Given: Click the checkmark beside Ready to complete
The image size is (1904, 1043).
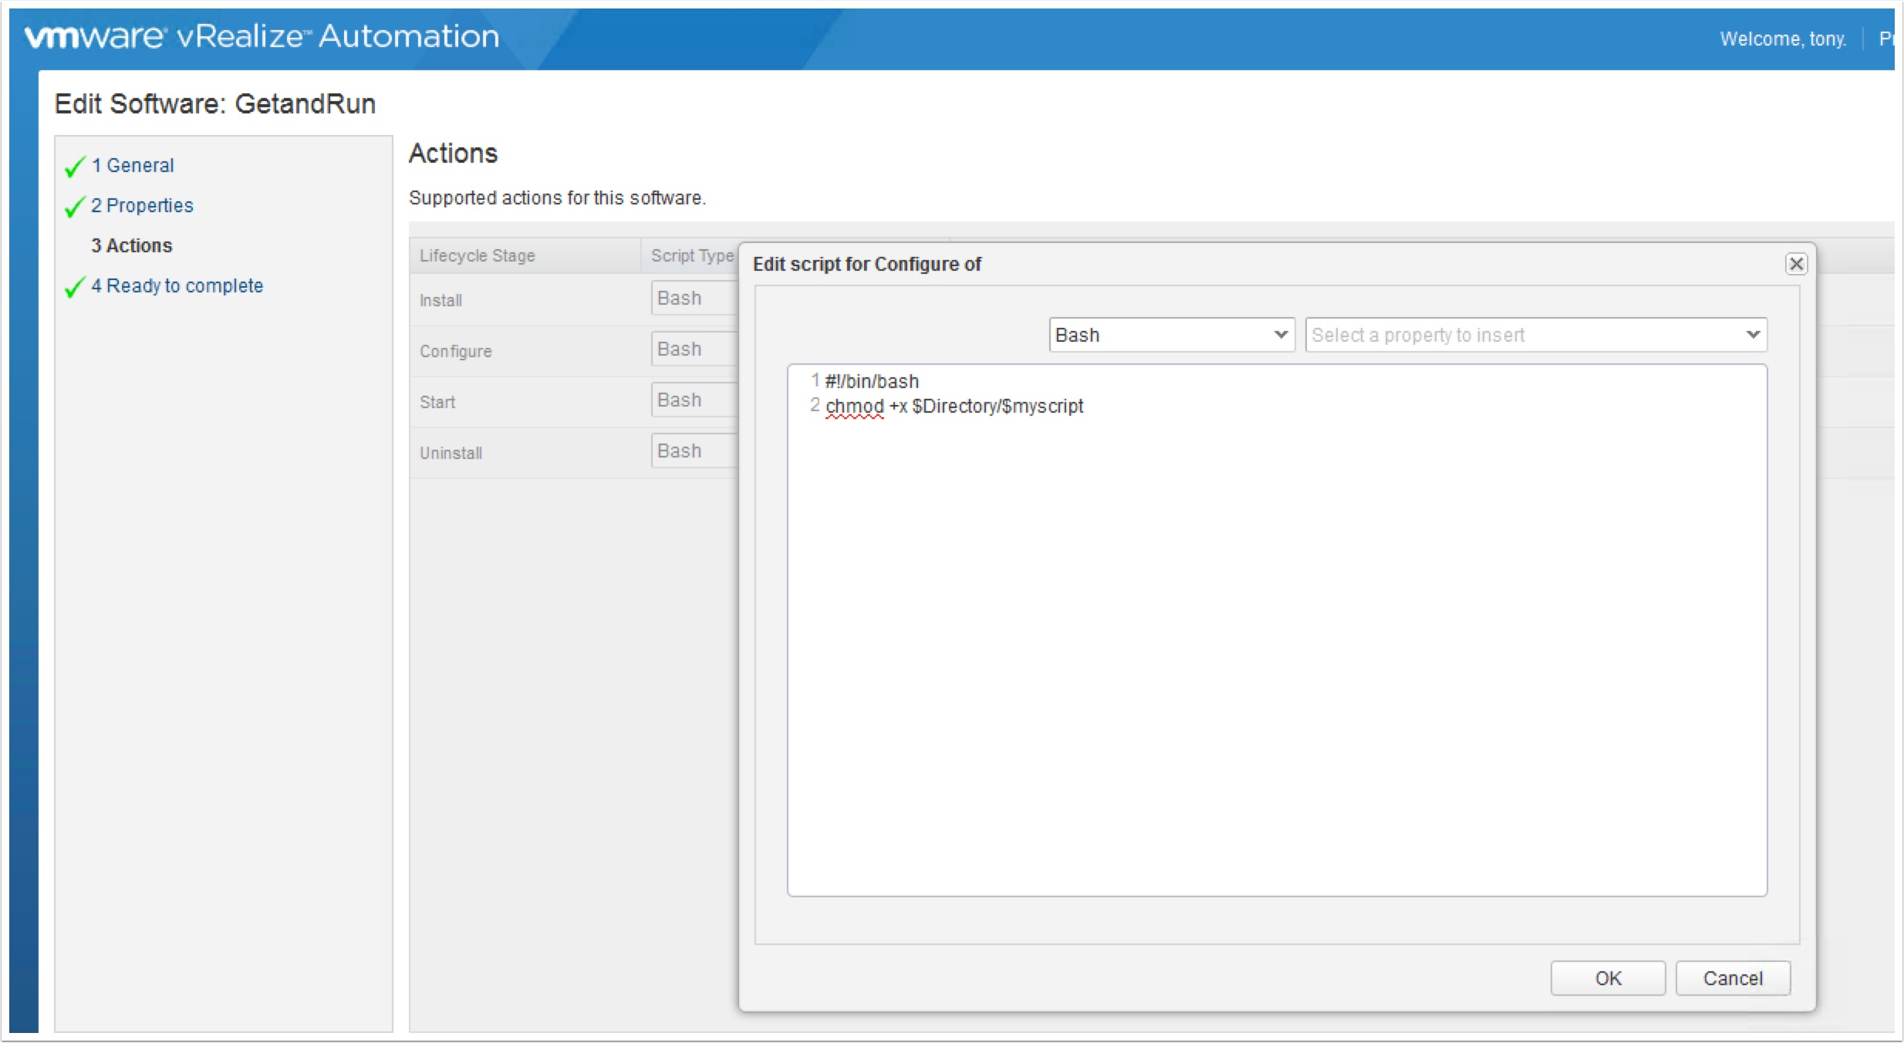Looking at the screenshot, I should 75,287.
